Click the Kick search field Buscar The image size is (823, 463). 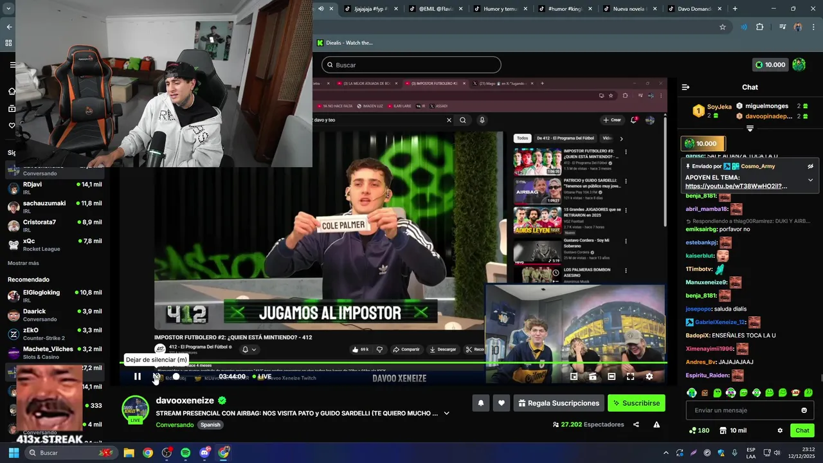pos(411,65)
